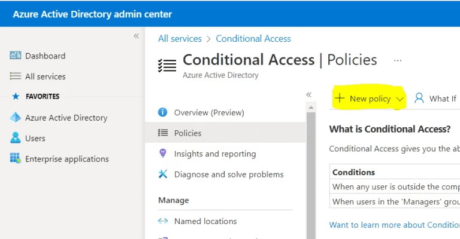Collapse the left navigation sidebar

click(x=136, y=36)
